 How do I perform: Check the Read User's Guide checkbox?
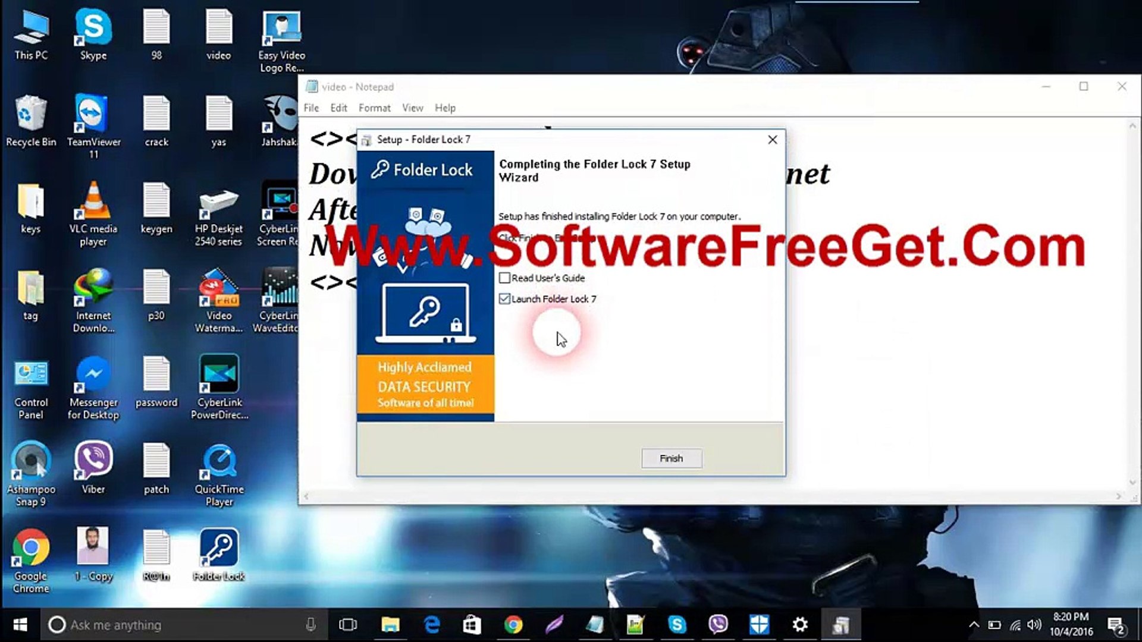click(505, 278)
